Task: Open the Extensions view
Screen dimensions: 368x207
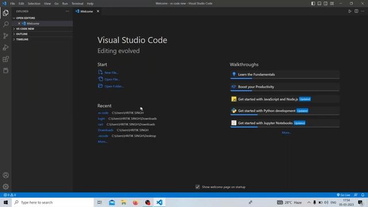Action: [6, 59]
